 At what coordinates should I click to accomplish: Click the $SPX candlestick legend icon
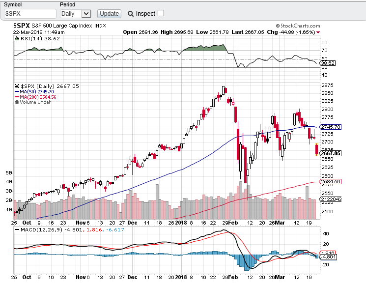(17, 86)
